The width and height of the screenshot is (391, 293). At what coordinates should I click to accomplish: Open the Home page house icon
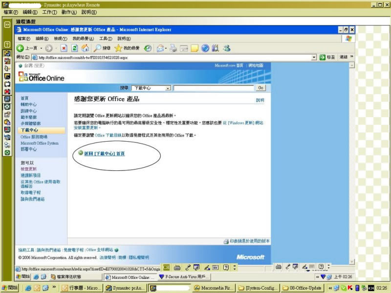point(85,48)
